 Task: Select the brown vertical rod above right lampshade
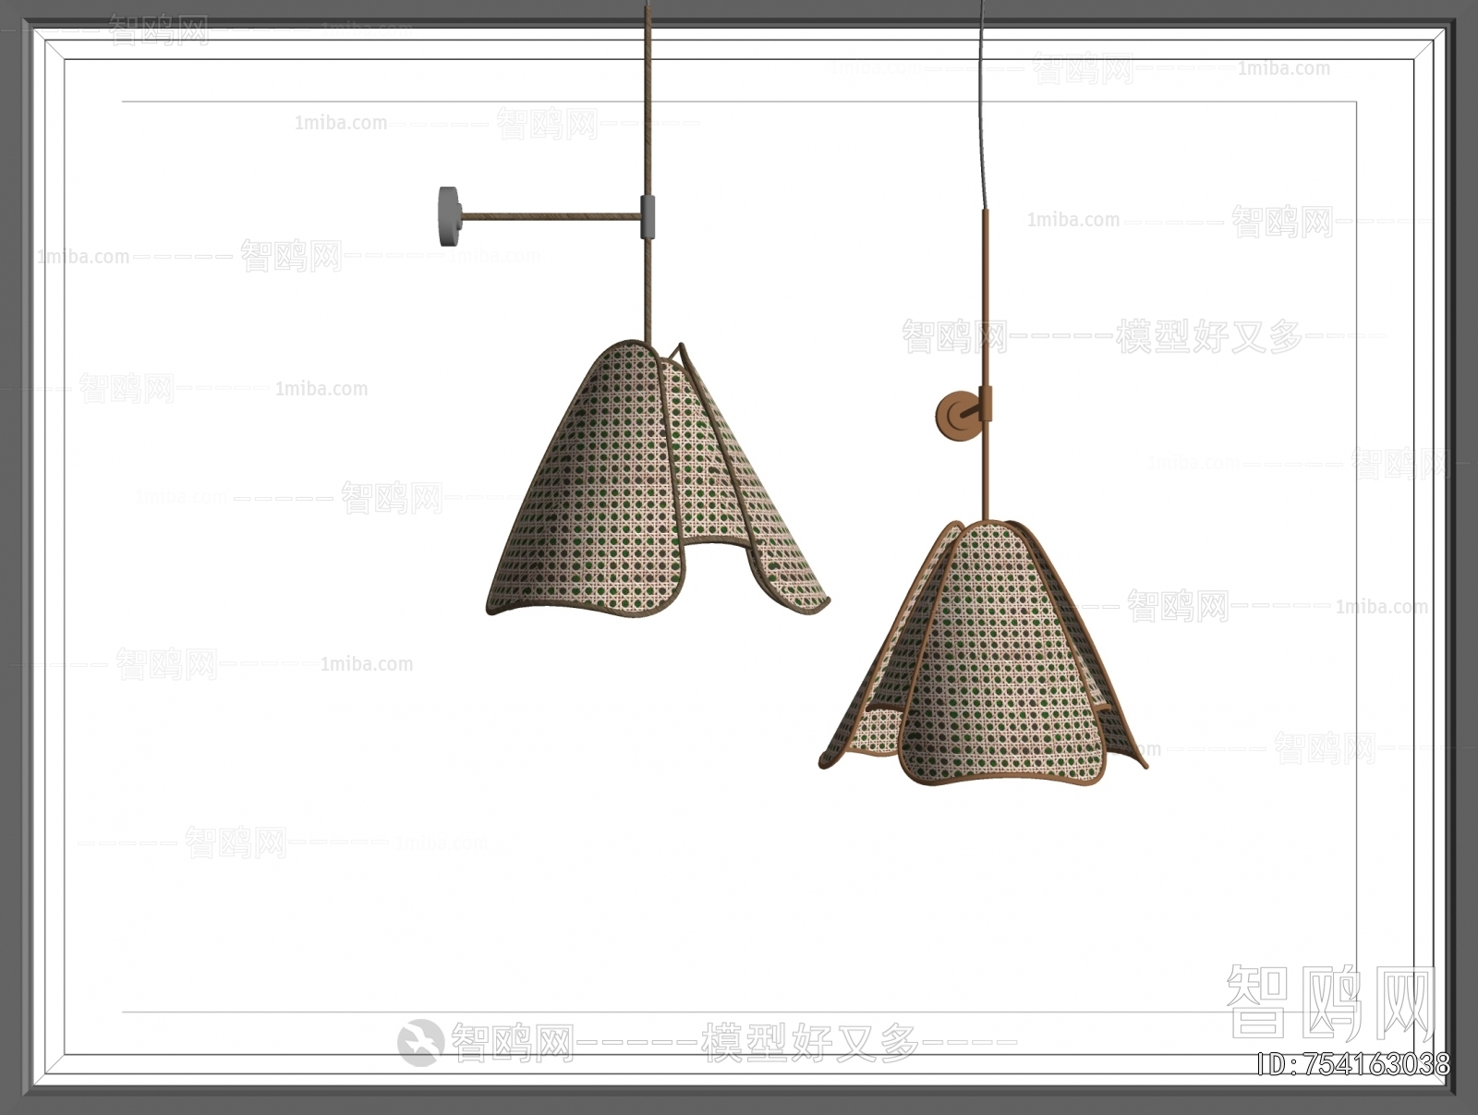click(987, 365)
